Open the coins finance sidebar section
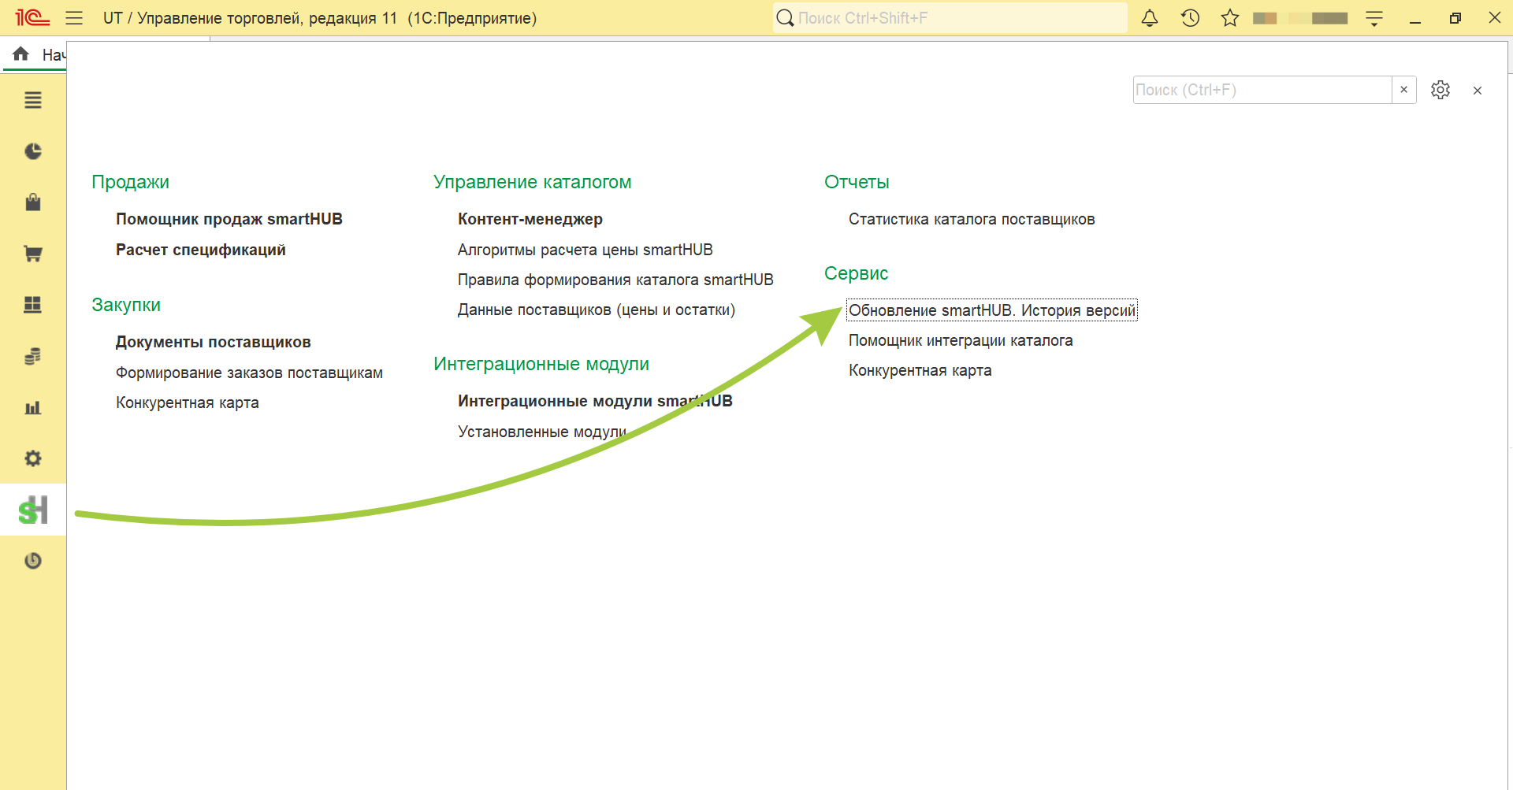Screen dimensions: 1513x790 click(33, 356)
